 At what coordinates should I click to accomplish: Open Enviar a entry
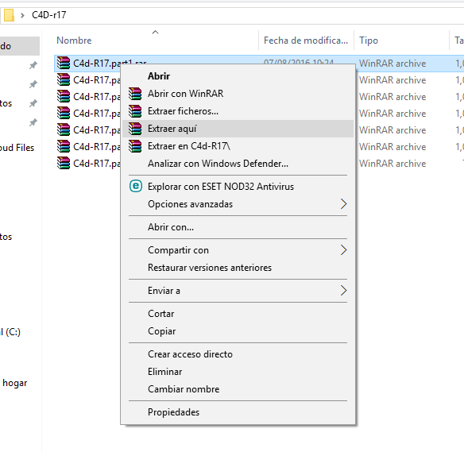(x=238, y=291)
